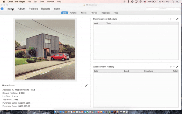Remove a task from Maintenance Schedule
182x114 pixels.
174,19
